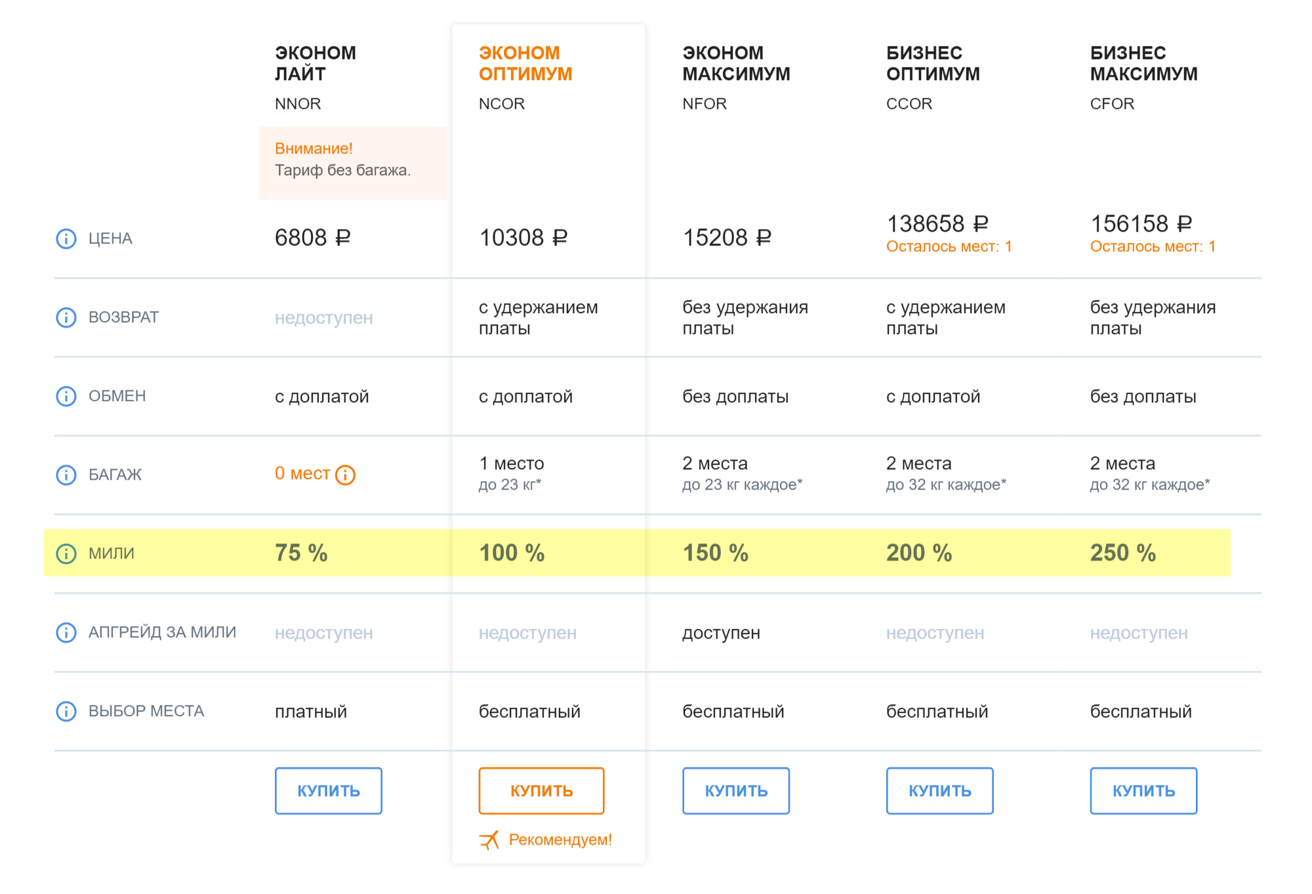Click the info icon next to ОБМЕН
The width and height of the screenshot is (1312, 894).
(66, 396)
